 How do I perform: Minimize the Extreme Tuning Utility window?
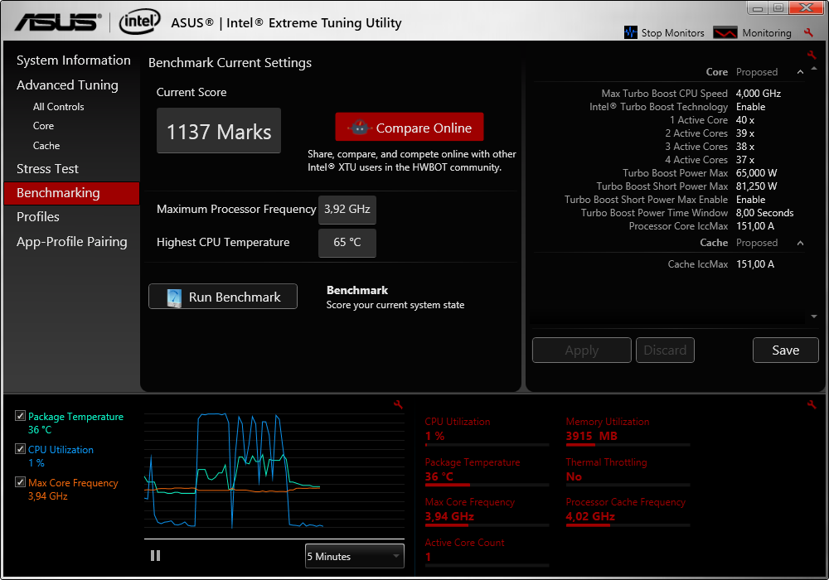758,8
